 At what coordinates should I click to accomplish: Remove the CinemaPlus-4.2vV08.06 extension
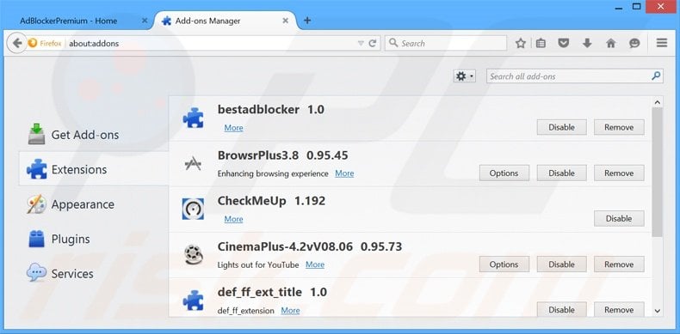click(x=619, y=264)
